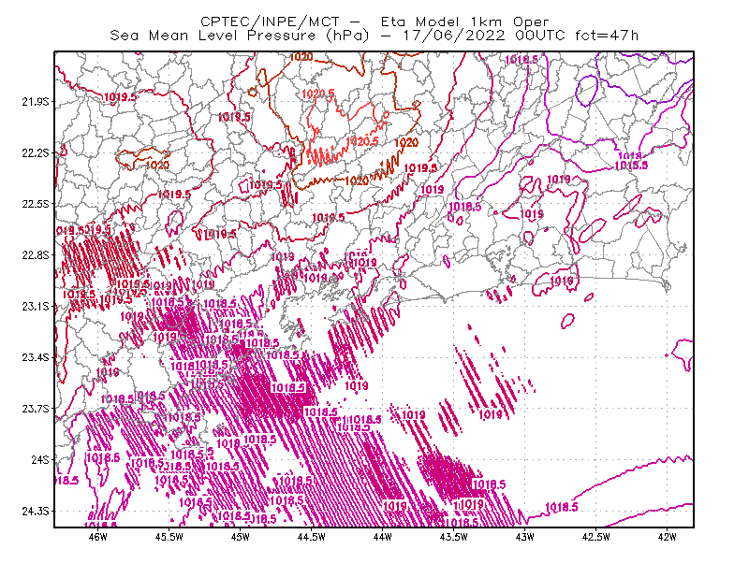This screenshot has height=578, width=749.
Task: Click the 23.1S latitude axis label
Action: click(x=36, y=306)
